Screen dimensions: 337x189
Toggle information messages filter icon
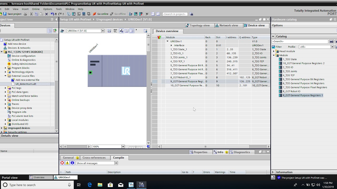pos(72,163)
